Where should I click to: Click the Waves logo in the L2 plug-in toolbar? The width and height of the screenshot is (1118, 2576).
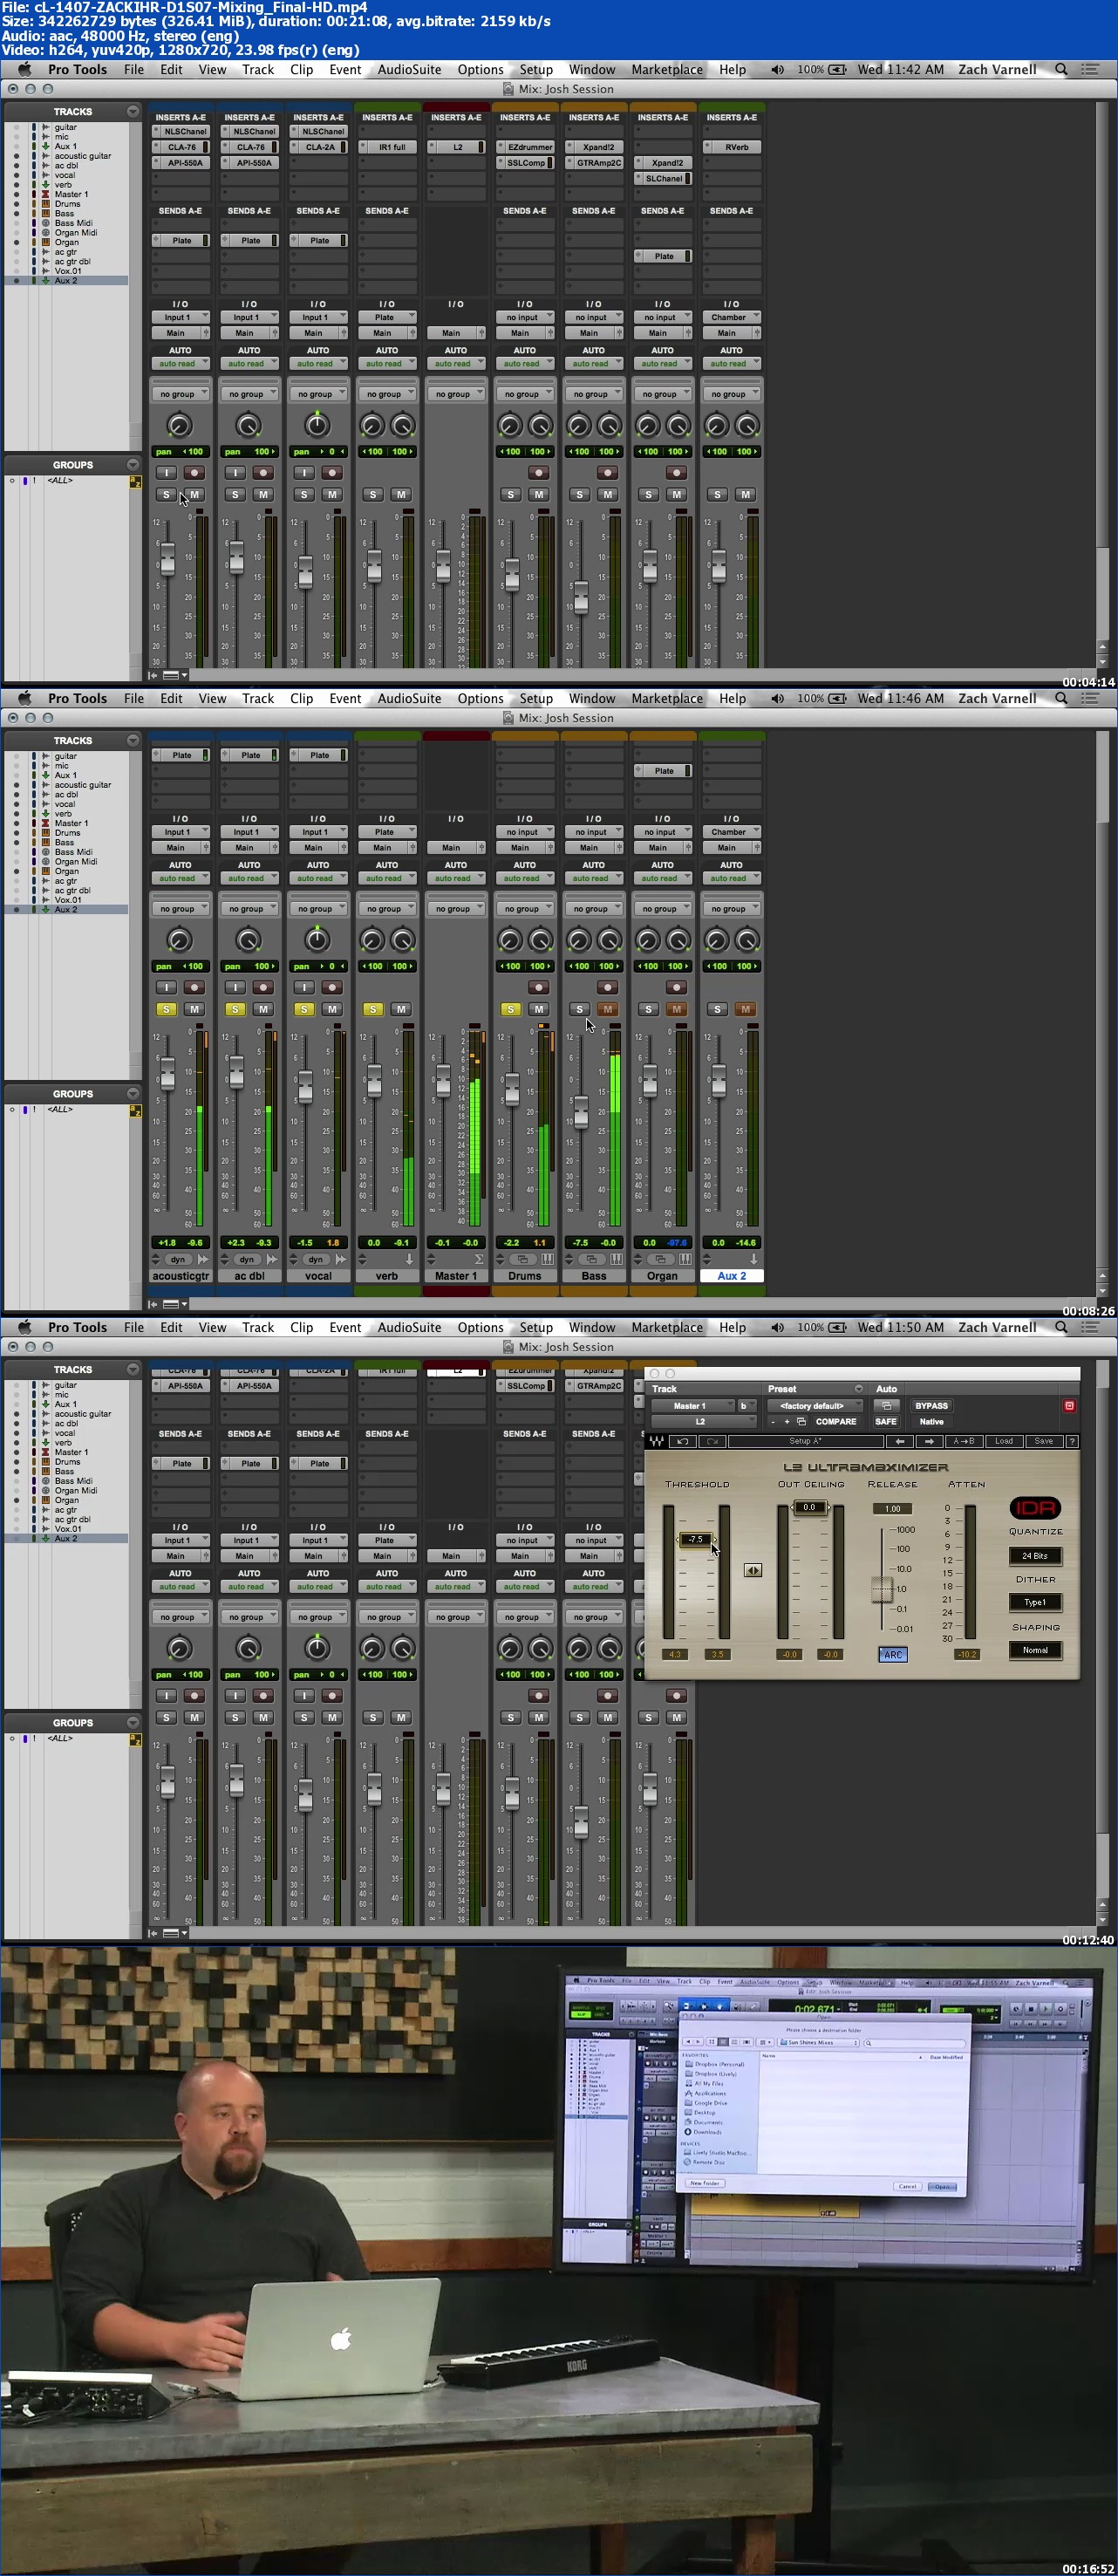(x=656, y=1441)
